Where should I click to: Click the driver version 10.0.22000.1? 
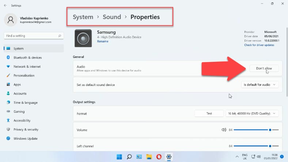click(272, 41)
